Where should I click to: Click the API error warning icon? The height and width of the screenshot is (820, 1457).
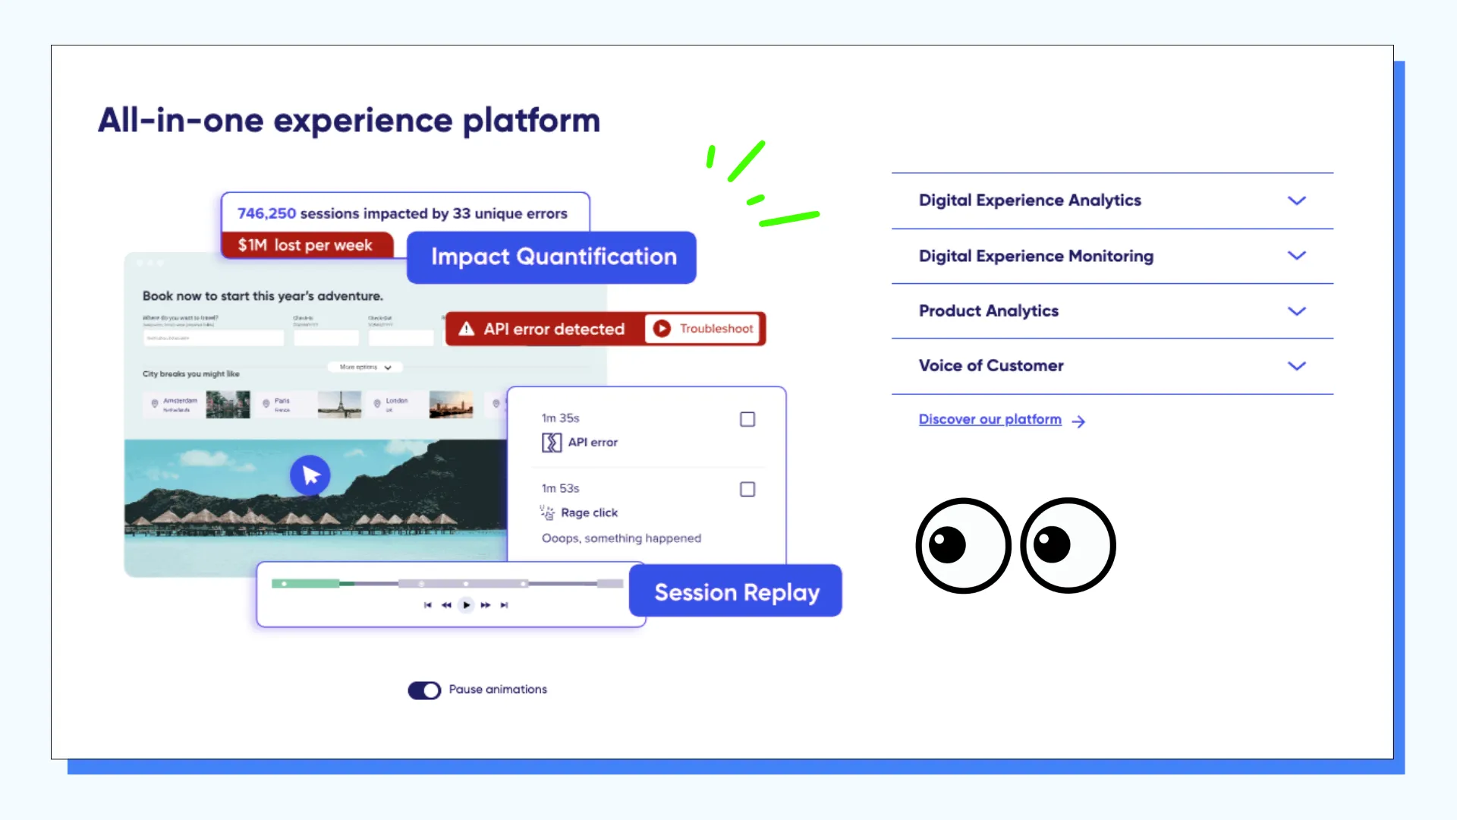(x=466, y=329)
